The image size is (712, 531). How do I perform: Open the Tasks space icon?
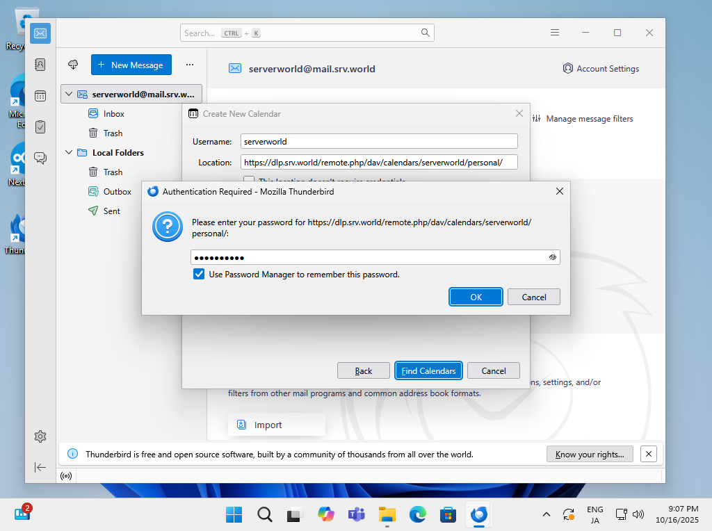coord(40,126)
